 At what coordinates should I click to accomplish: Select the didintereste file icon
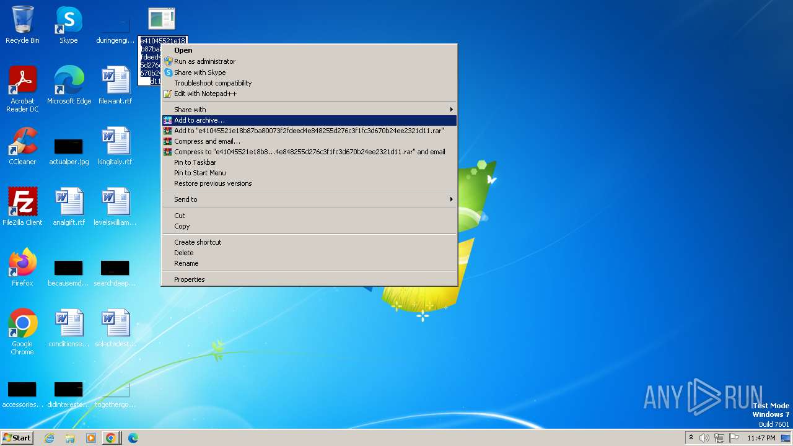pos(69,395)
